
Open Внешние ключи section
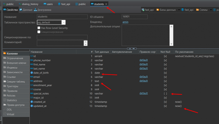click(x=16, y=63)
